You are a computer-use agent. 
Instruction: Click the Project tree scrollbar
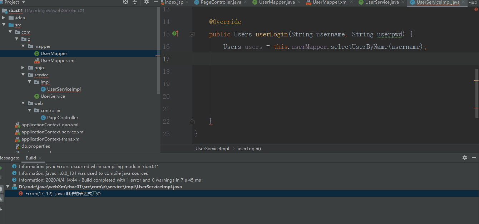click(x=159, y=50)
